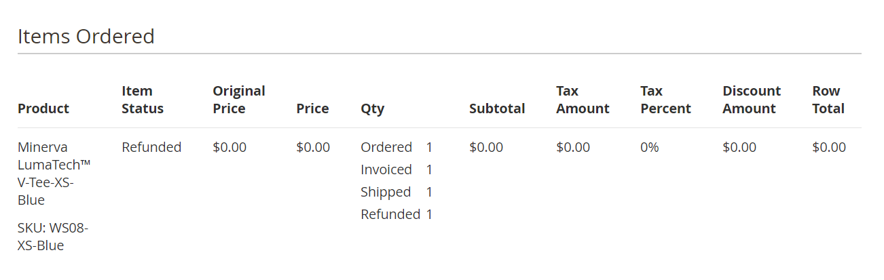Viewport: 884px width, 280px height.
Task: Click the Row Total column header
Action: (x=828, y=100)
